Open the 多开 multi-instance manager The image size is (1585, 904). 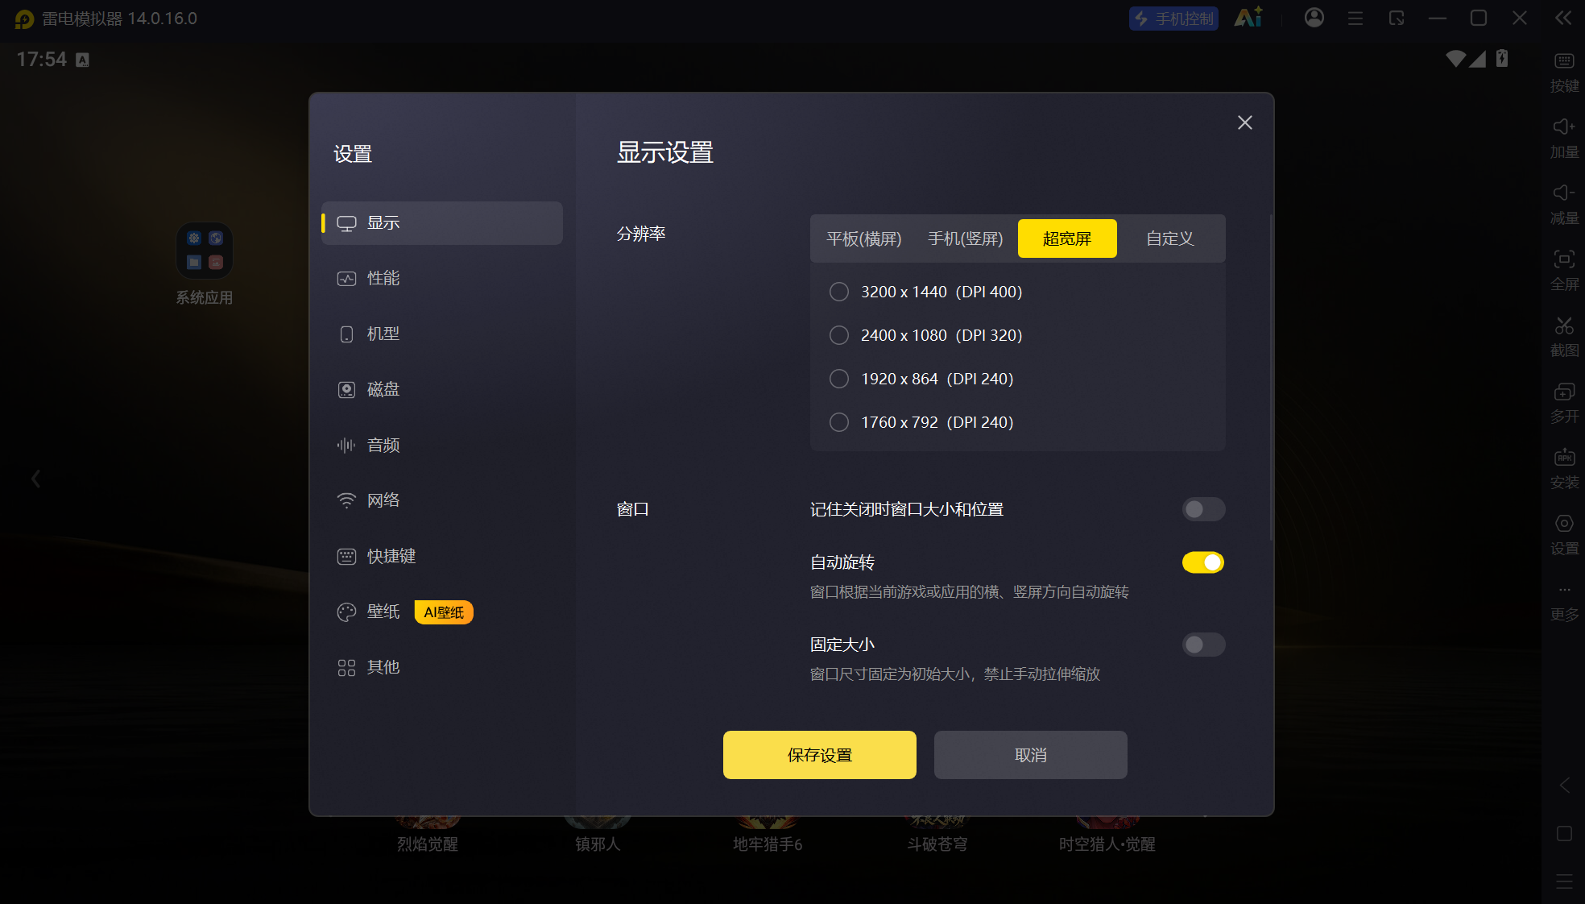tap(1564, 403)
